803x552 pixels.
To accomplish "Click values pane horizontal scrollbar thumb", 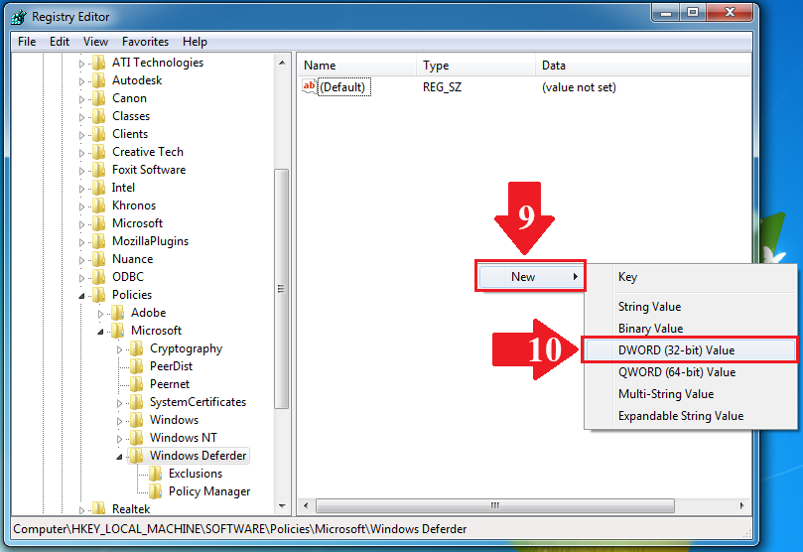I will point(494,506).
